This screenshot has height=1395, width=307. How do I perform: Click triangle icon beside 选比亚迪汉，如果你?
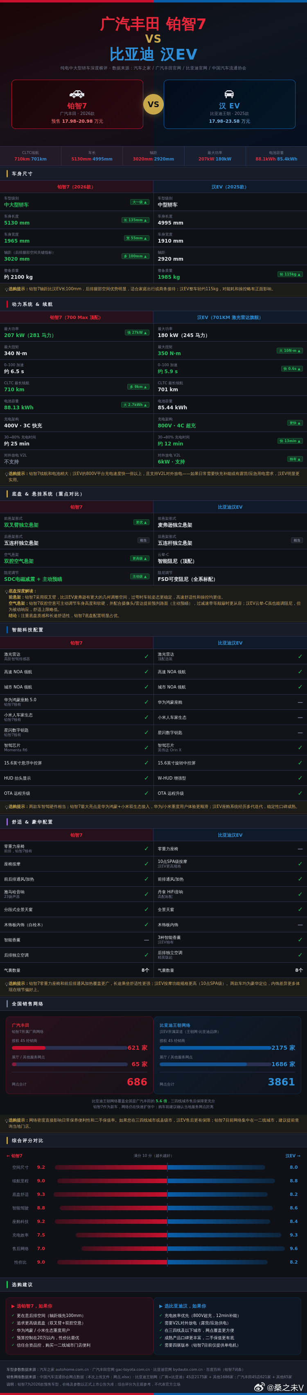click(x=161, y=1306)
